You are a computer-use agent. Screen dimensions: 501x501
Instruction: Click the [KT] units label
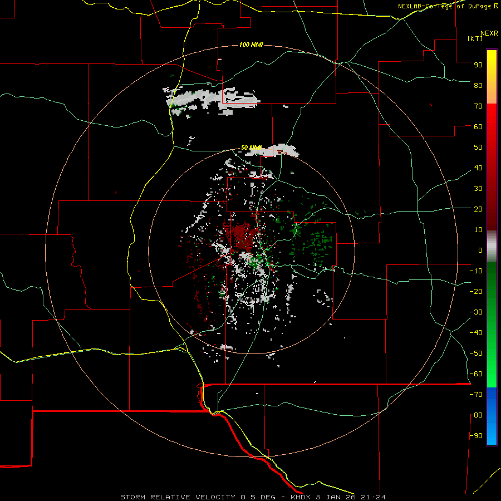click(475, 38)
